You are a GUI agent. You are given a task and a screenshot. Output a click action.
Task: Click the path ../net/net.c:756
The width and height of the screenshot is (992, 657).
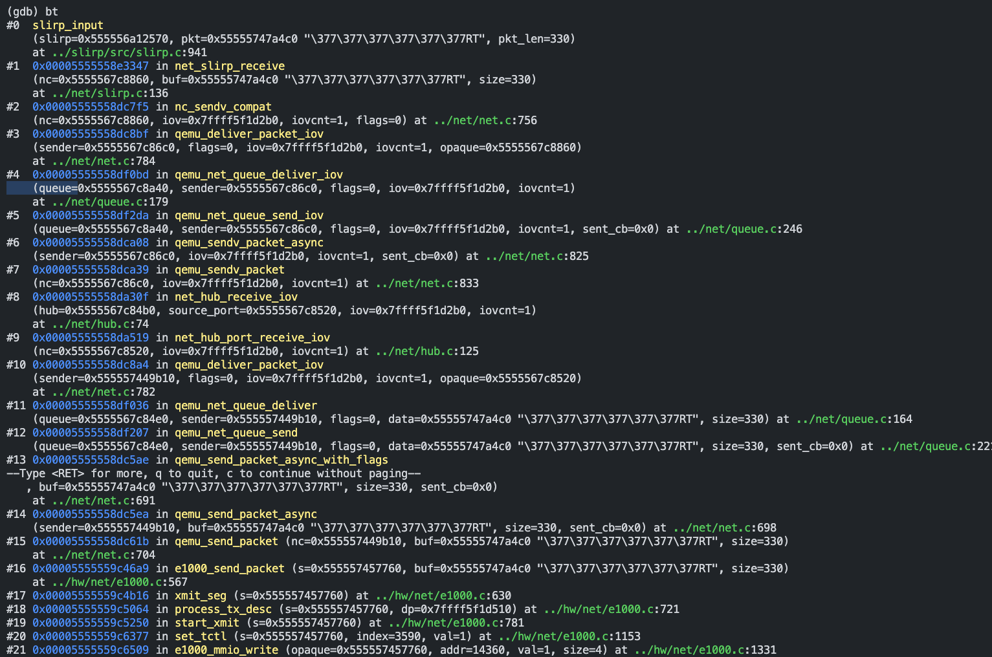click(x=485, y=120)
